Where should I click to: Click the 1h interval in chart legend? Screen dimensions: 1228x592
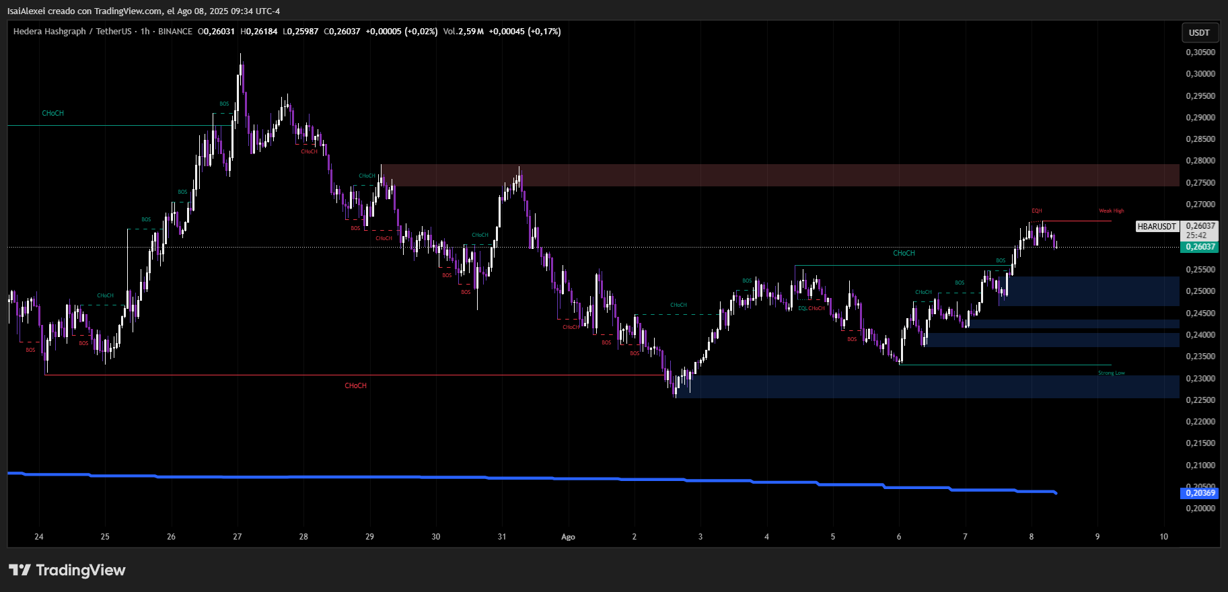pyautogui.click(x=145, y=32)
